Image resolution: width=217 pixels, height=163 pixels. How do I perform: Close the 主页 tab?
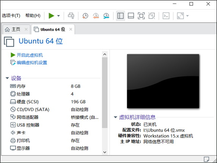(26, 29)
